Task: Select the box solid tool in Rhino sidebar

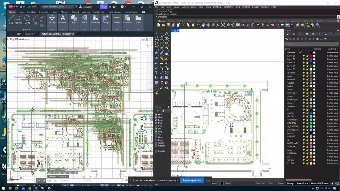Action: [x=157, y=53]
